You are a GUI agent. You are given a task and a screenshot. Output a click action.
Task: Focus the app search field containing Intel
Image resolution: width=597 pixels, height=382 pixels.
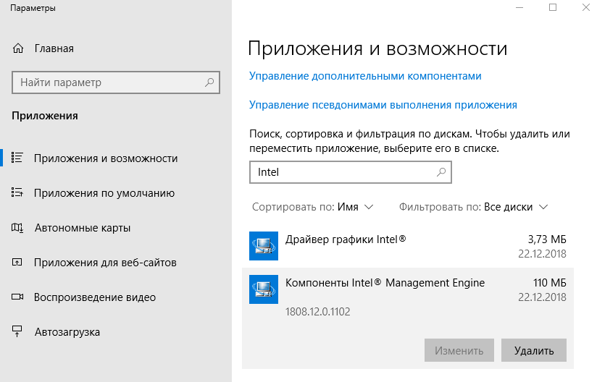click(350, 172)
